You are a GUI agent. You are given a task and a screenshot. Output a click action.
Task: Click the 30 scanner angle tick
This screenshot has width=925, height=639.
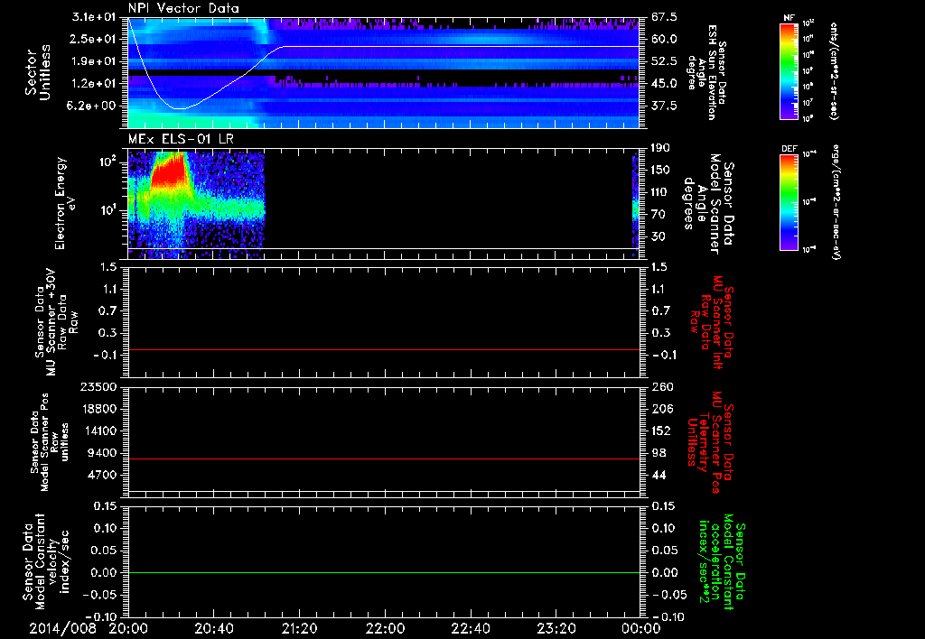pyautogui.click(x=658, y=236)
